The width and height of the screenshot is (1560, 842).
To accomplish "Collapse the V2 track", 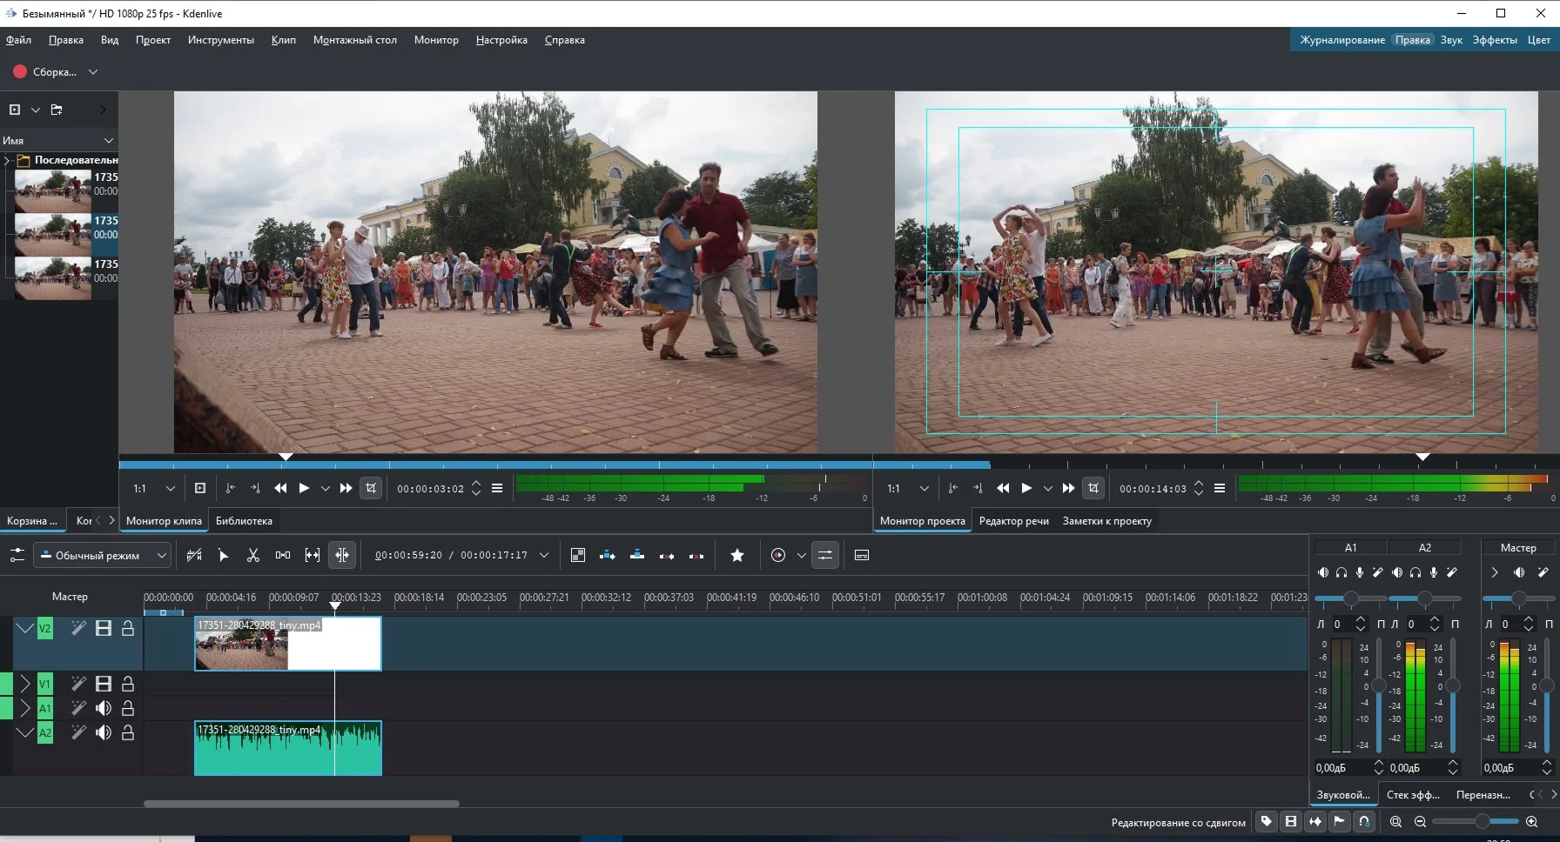I will [x=25, y=628].
